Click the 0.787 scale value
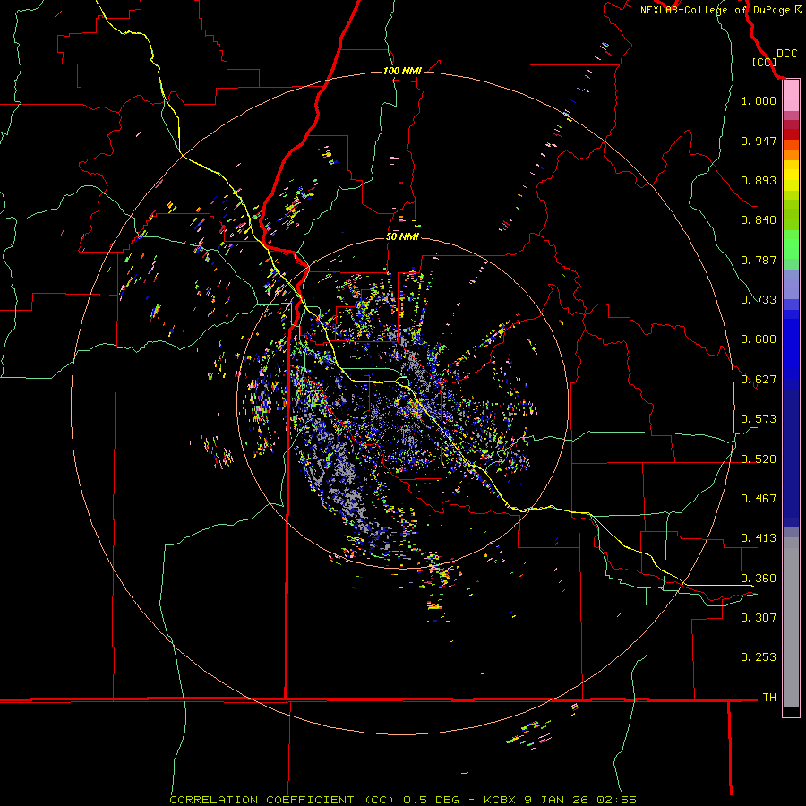806x806 pixels. [x=759, y=260]
